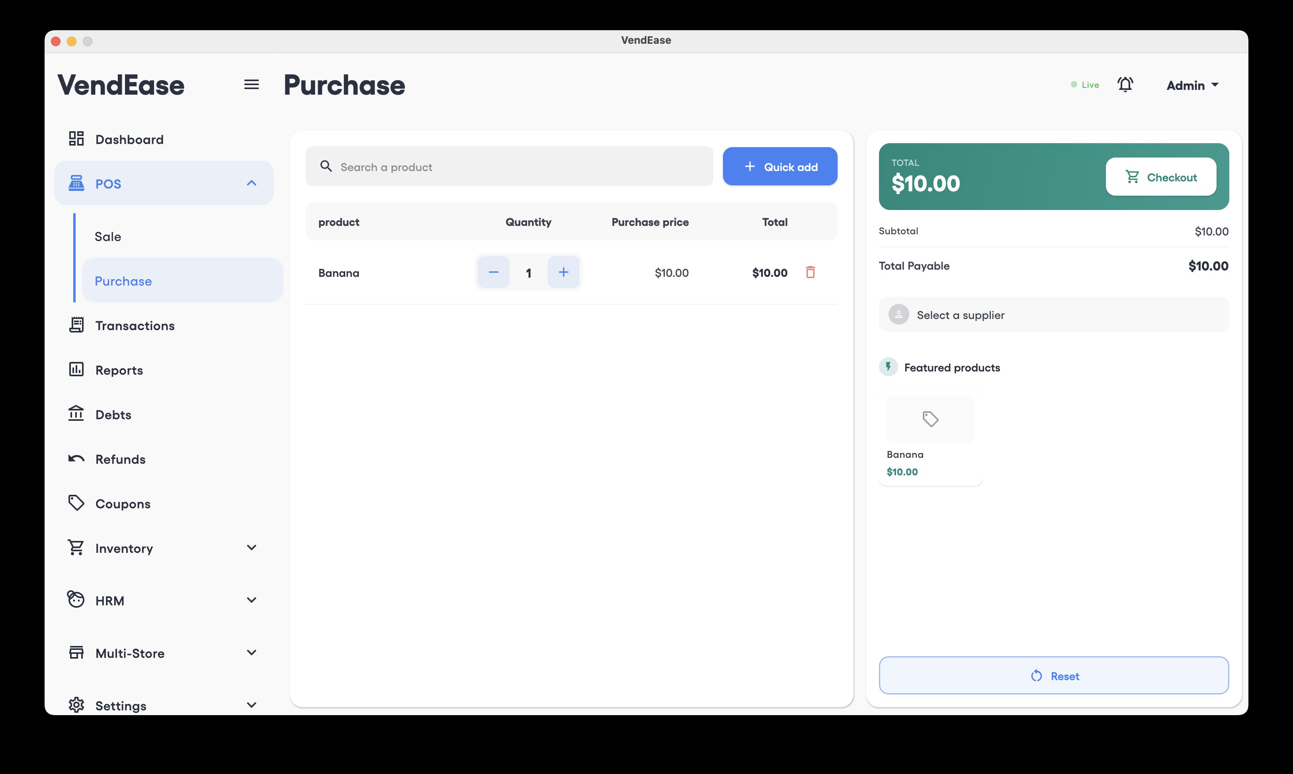The image size is (1293, 774).
Task: Click the Debts bank icon
Action: coord(76,414)
